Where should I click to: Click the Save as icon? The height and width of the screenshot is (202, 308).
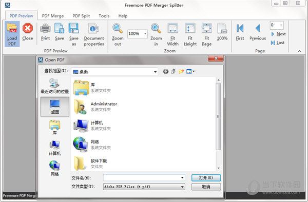[x=74, y=34]
